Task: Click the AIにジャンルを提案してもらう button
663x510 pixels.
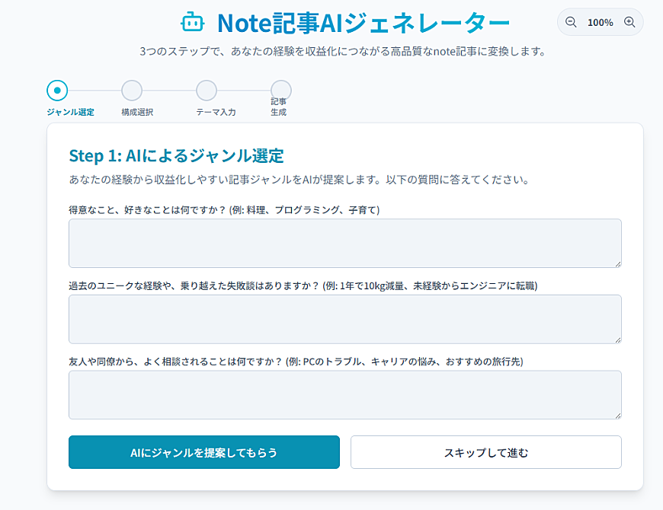Action: [x=204, y=452]
